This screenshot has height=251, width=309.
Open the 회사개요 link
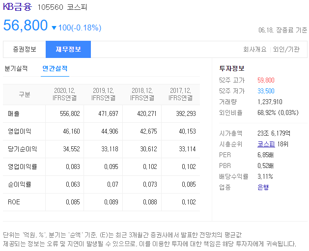[x=255, y=49]
